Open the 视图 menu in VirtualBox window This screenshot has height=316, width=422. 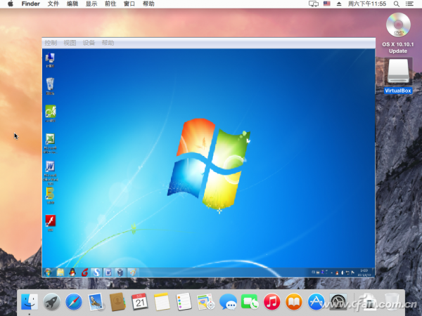(x=70, y=43)
